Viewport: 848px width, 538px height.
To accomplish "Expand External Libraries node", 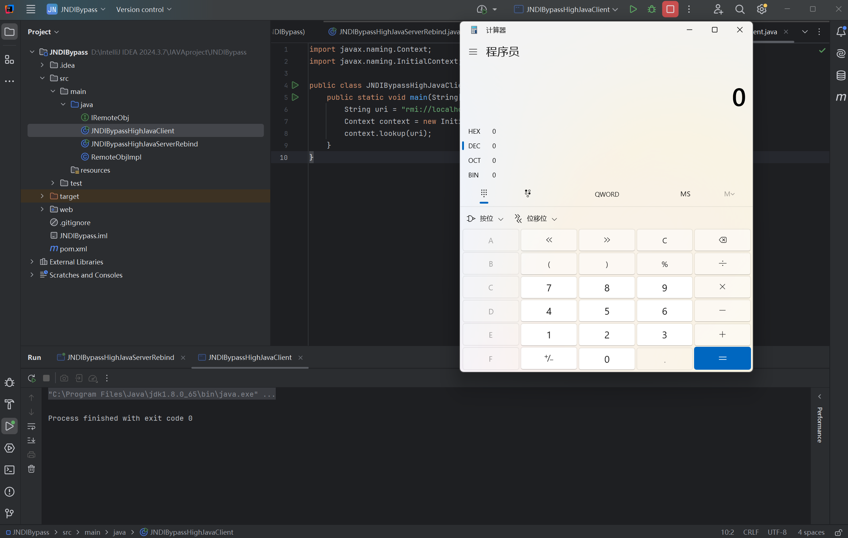I will tap(32, 262).
